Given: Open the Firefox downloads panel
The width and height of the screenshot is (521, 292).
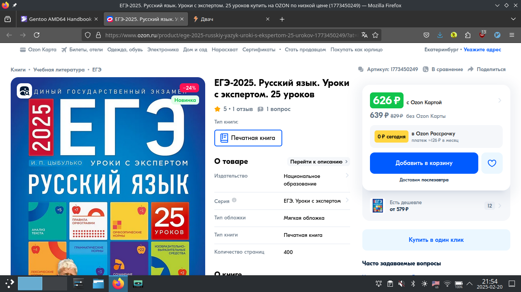Looking at the screenshot, I should tap(440, 35).
